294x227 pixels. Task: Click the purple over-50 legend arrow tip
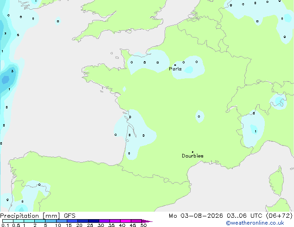coord(147,221)
